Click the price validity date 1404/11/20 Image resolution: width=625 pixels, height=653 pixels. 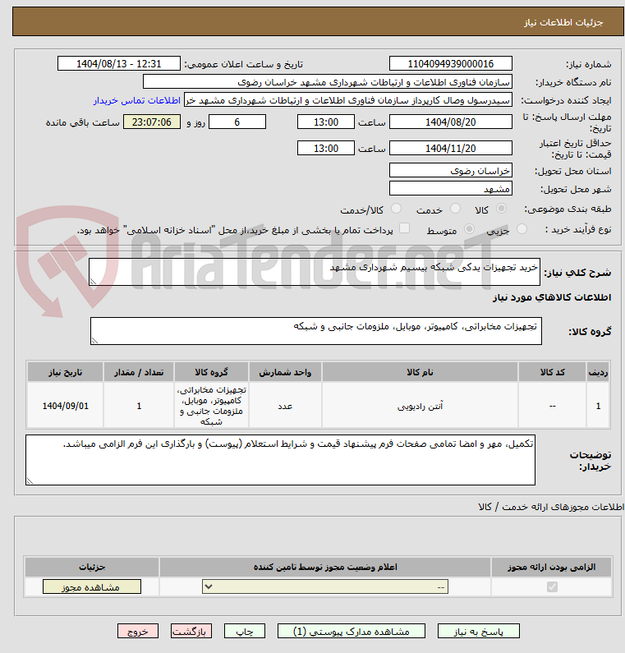click(x=451, y=148)
